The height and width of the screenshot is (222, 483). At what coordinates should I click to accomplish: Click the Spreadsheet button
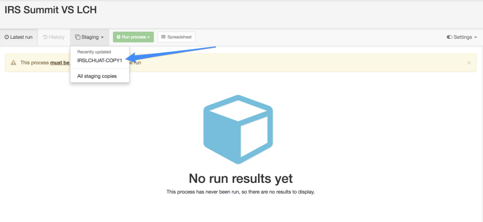click(x=177, y=37)
